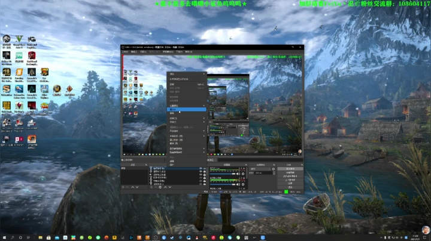
Task: Choose Remove below the highlighted menu entry
Action: pyautogui.click(x=186, y=113)
